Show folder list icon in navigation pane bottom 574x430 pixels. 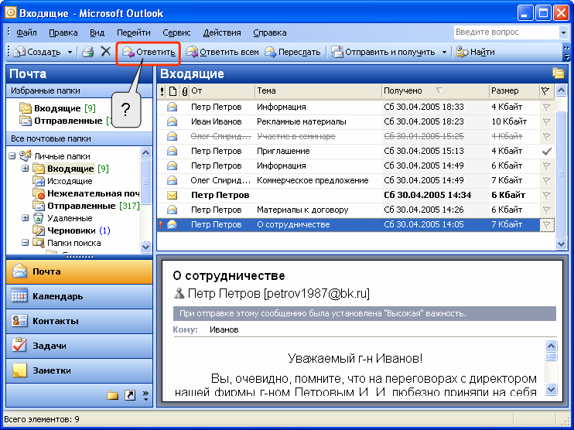pyautogui.click(x=112, y=395)
